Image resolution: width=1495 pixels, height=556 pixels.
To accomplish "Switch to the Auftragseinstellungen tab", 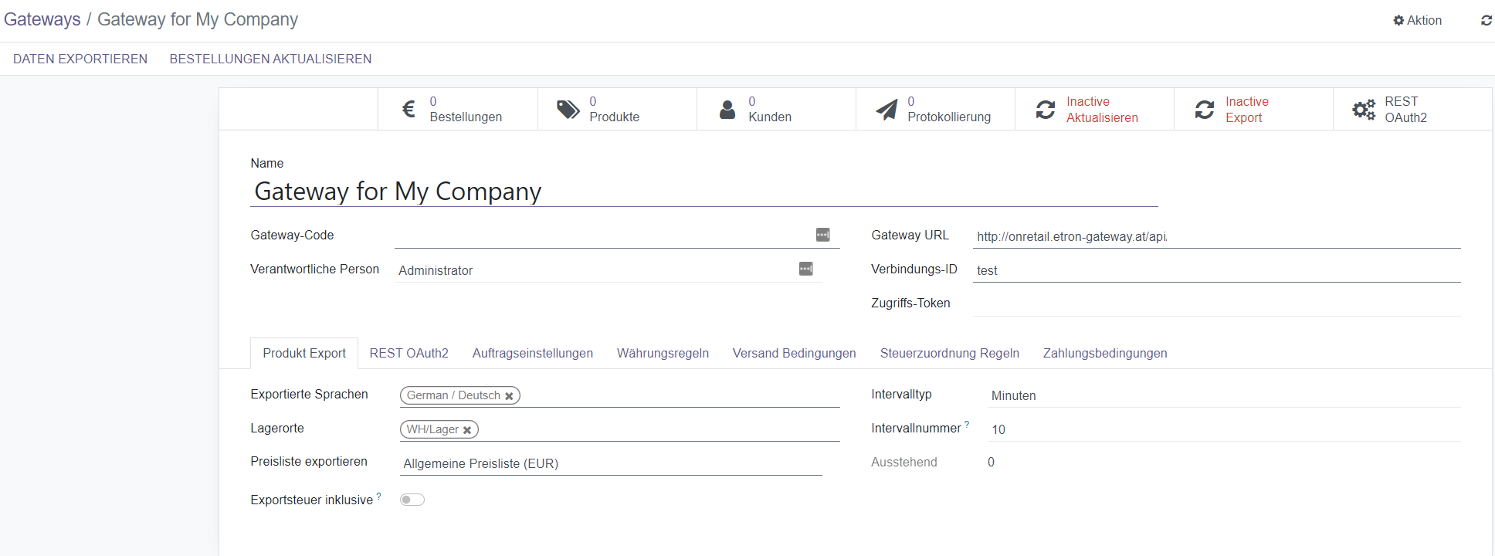I will click(532, 353).
